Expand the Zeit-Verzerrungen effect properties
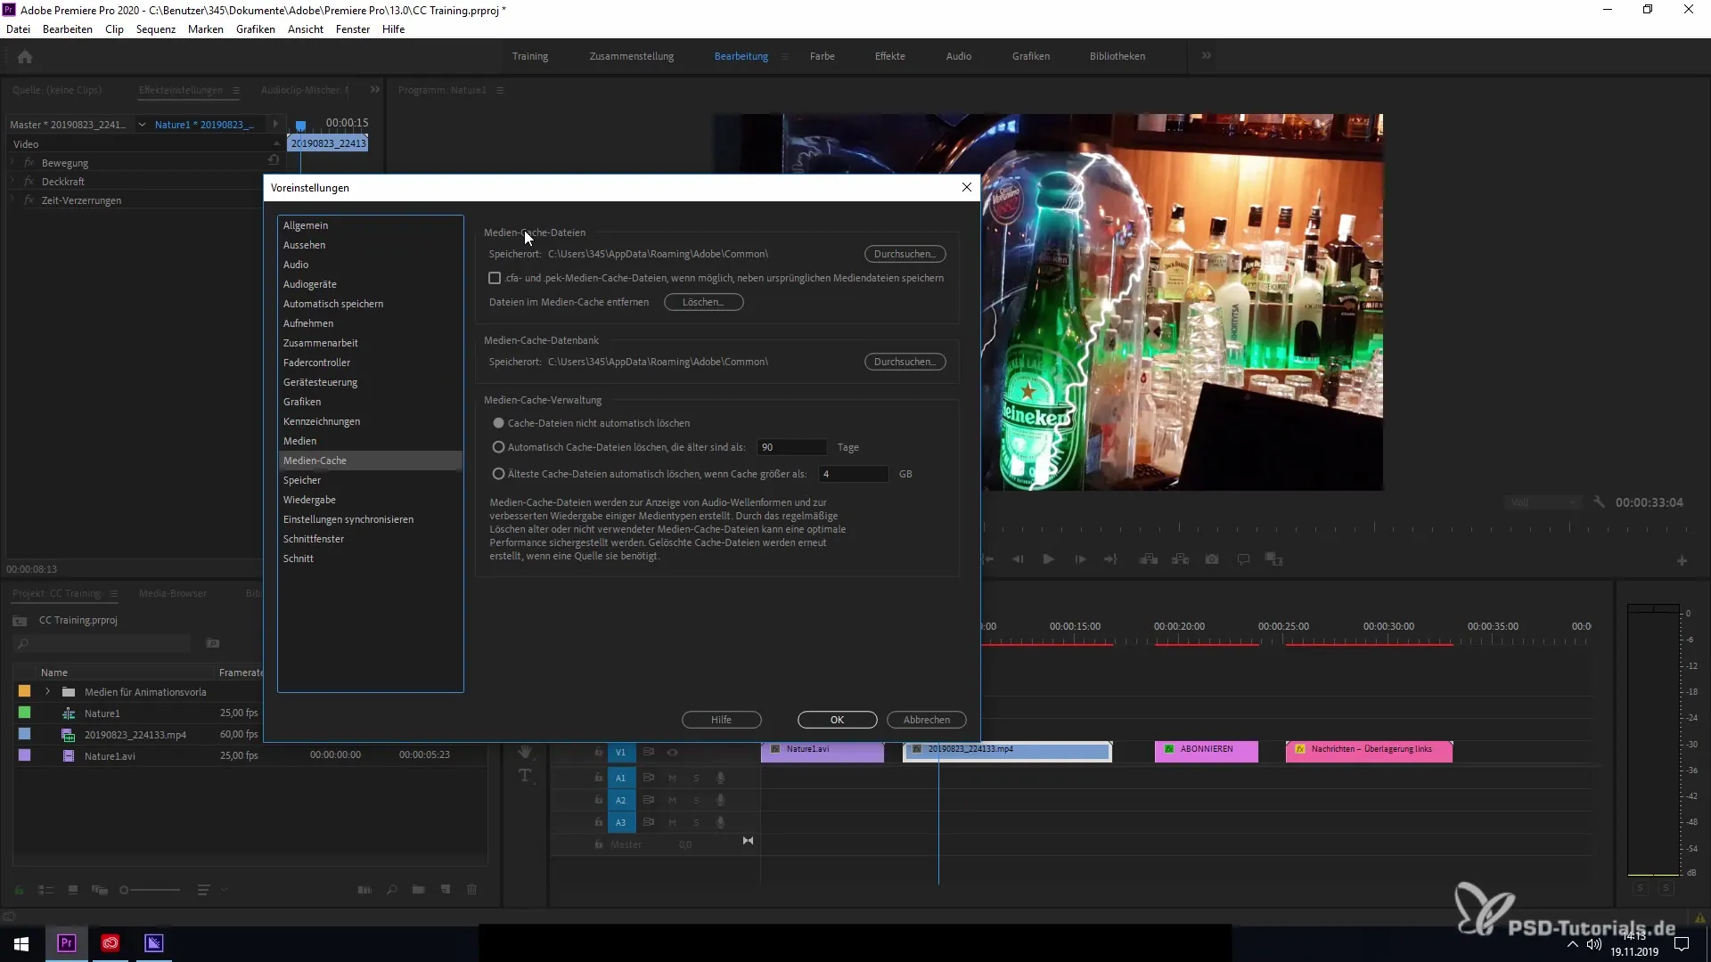This screenshot has width=1711, height=962. 12,200
